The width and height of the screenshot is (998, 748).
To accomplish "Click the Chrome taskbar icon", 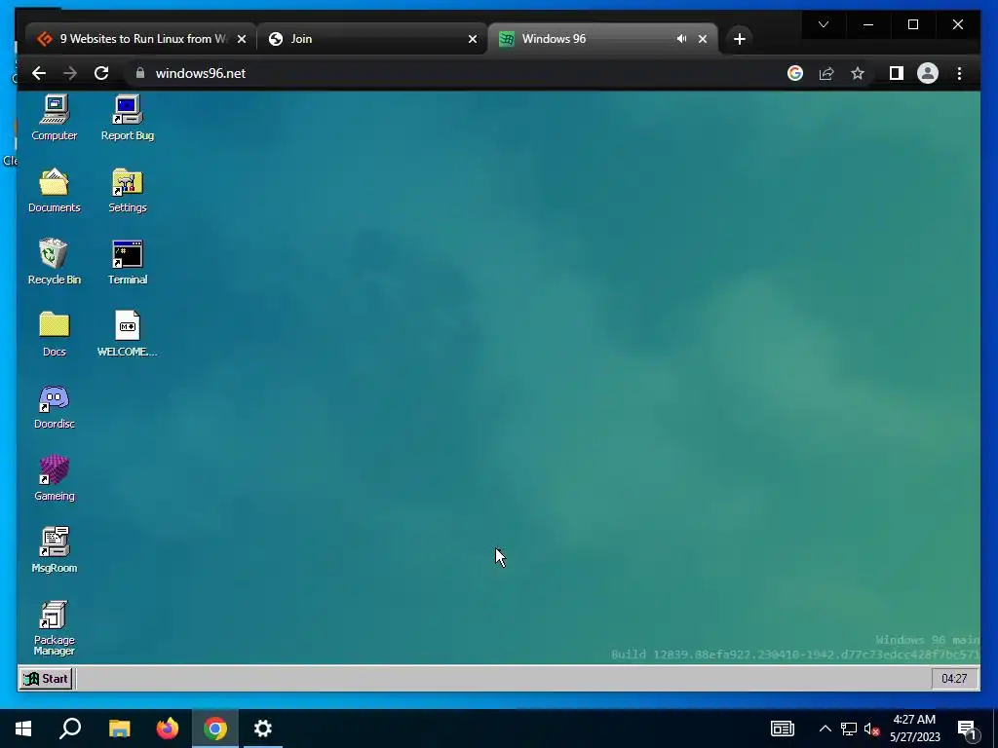I will pos(215,729).
